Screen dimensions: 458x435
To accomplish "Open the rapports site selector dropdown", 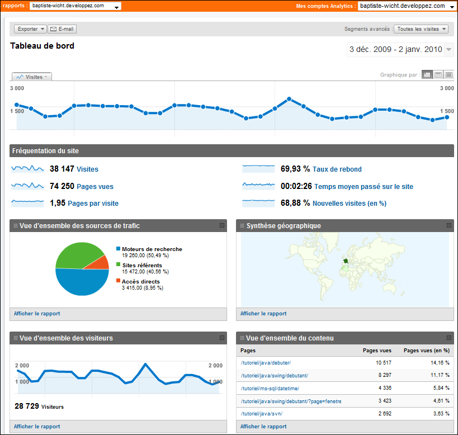I will [x=75, y=6].
